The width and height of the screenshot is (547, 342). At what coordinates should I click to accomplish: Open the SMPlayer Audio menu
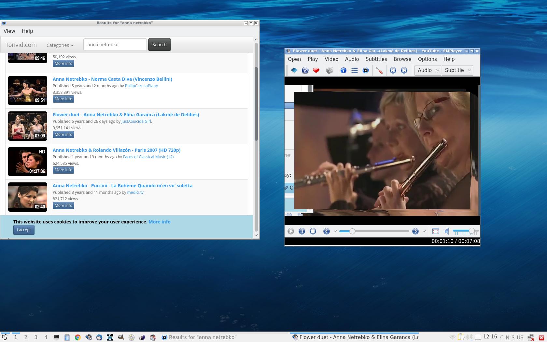click(352, 59)
